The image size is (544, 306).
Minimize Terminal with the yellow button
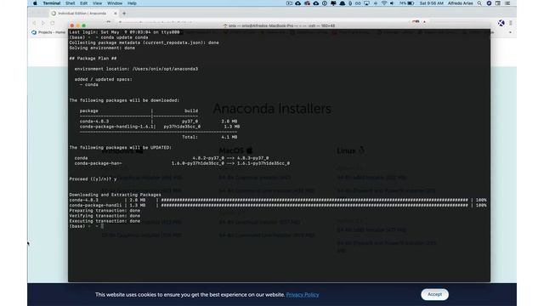pyautogui.click(x=77, y=25)
